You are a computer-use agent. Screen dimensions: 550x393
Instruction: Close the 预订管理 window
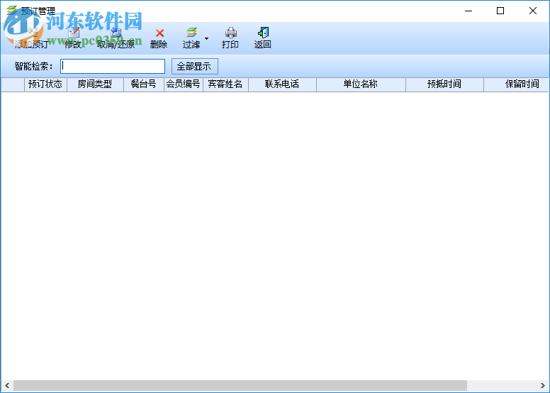(533, 11)
